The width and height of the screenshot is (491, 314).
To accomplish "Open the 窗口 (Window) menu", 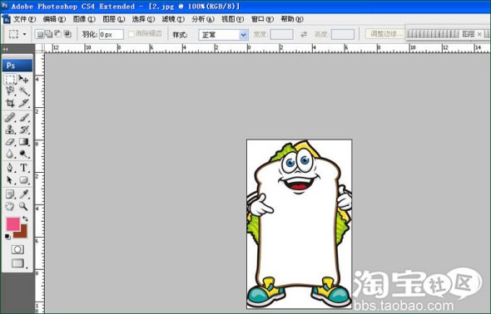I will click(262, 19).
